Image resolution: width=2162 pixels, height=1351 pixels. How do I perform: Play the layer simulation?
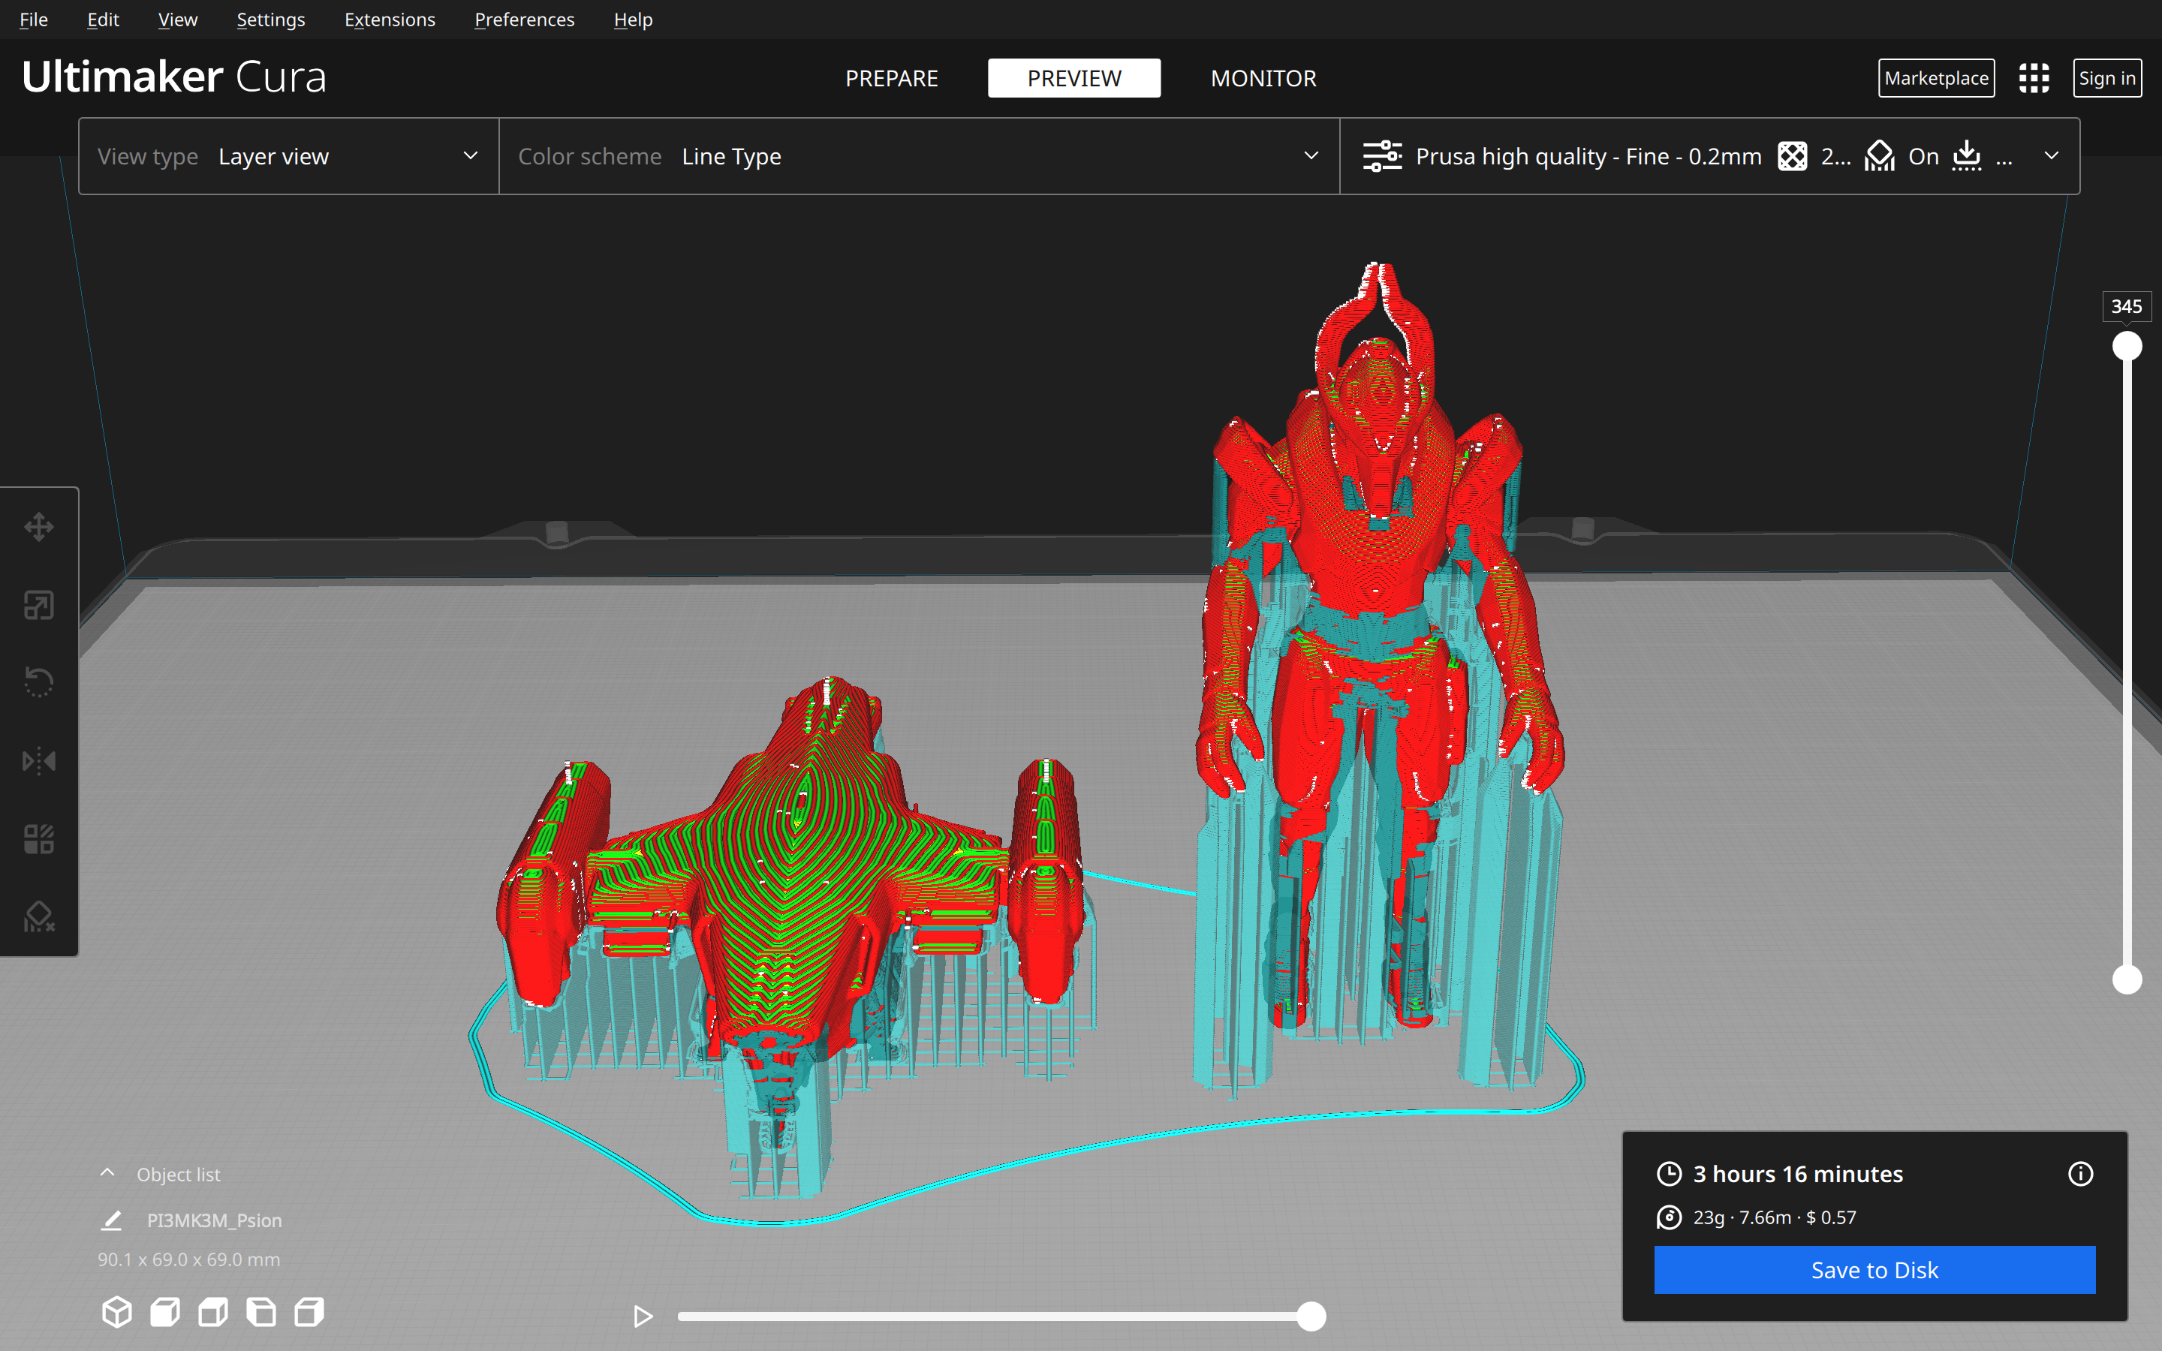[643, 1316]
